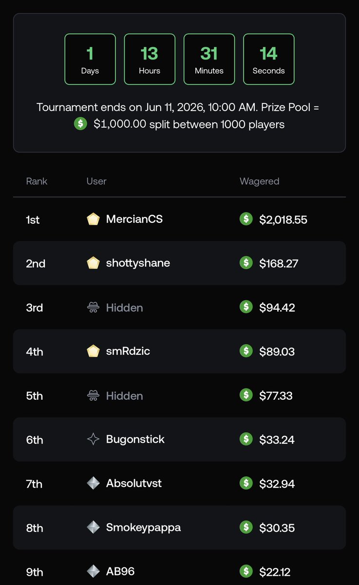Click the Seconds countdown box

(x=268, y=59)
